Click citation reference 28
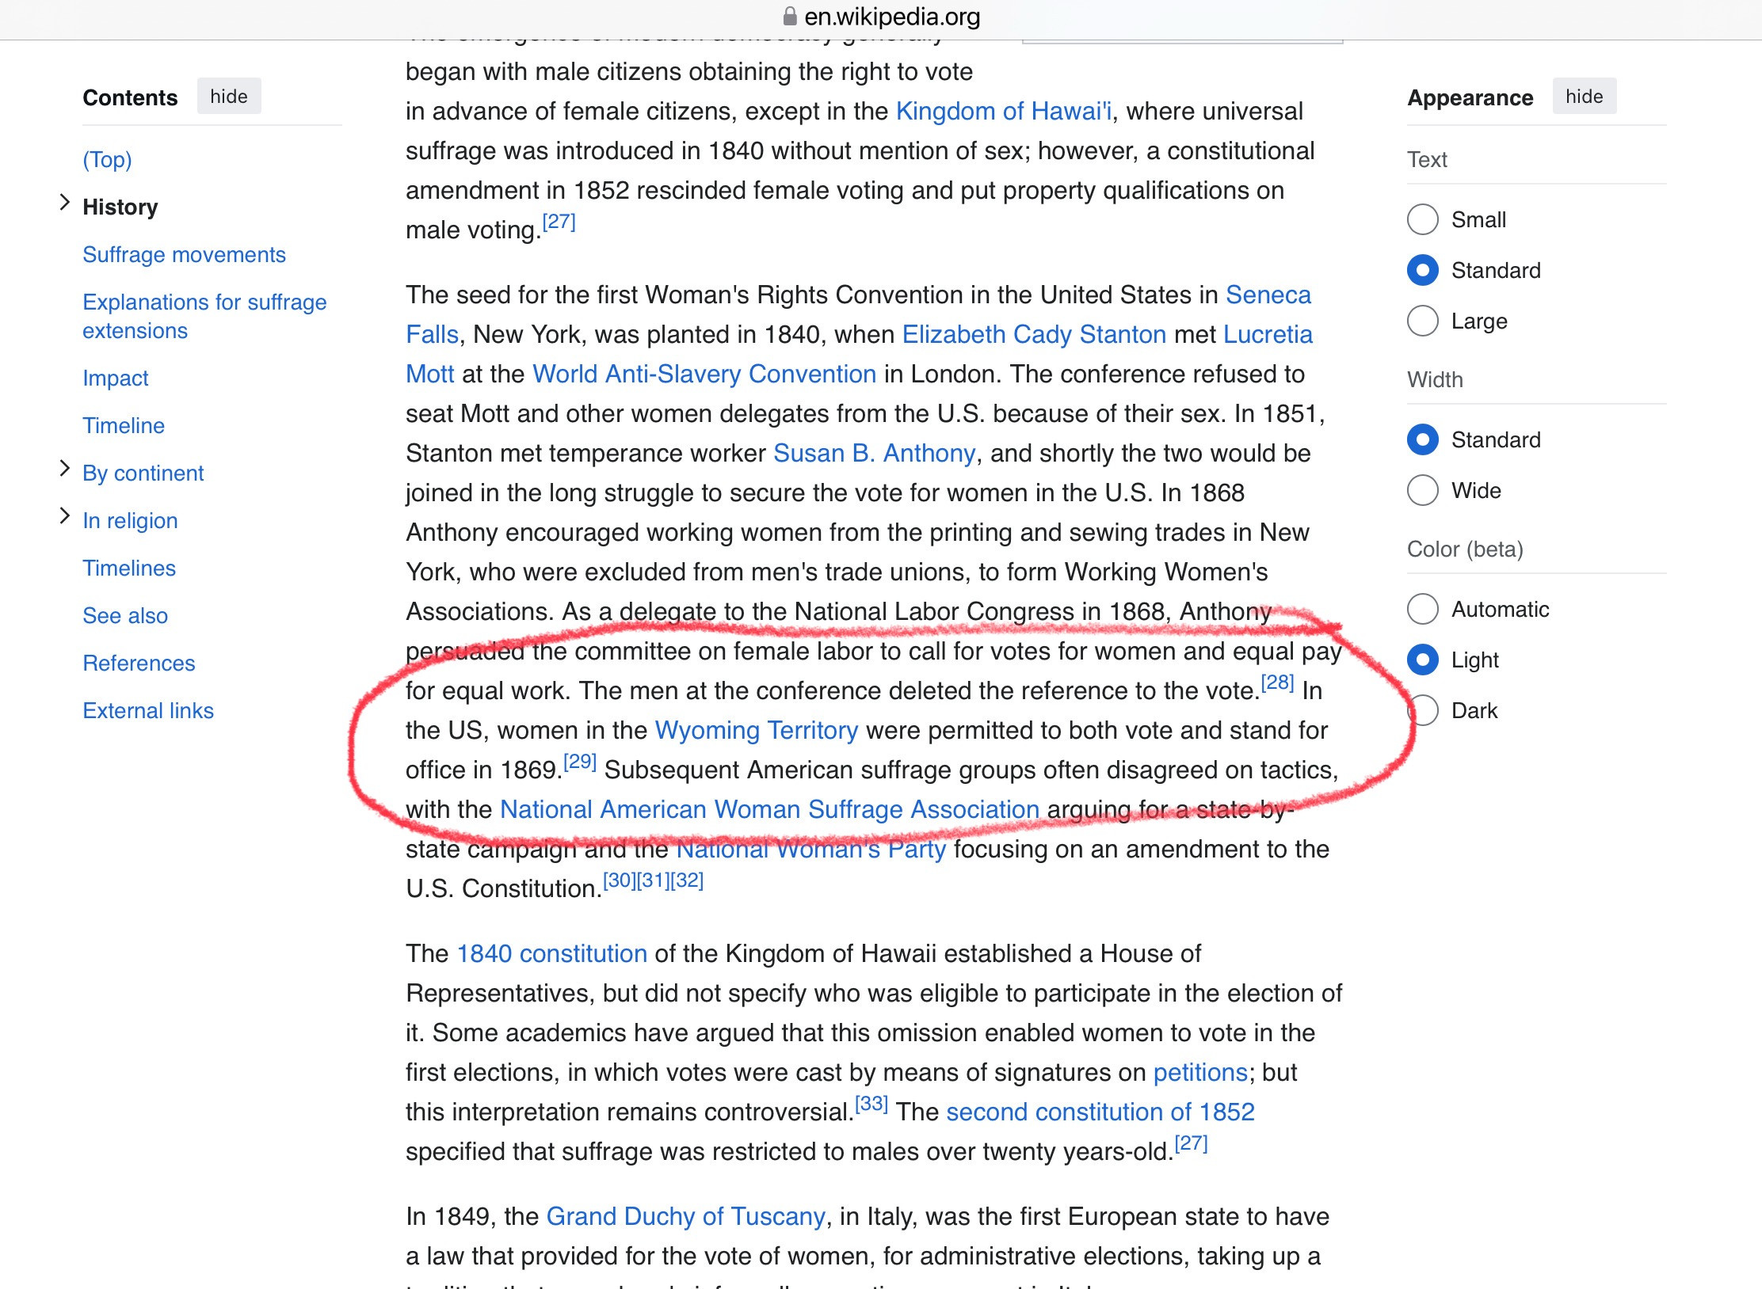The width and height of the screenshot is (1762, 1289). [x=1276, y=683]
